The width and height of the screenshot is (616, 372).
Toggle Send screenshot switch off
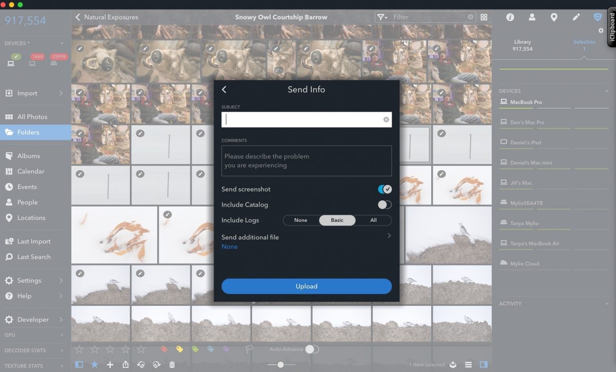coord(384,189)
